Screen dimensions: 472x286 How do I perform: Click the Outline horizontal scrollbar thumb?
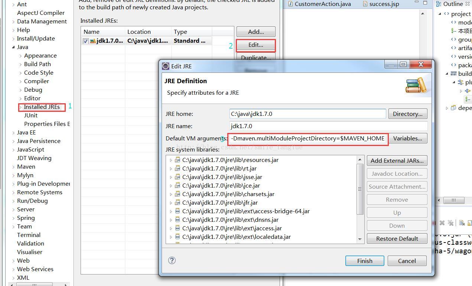pyautogui.click(x=453, y=200)
